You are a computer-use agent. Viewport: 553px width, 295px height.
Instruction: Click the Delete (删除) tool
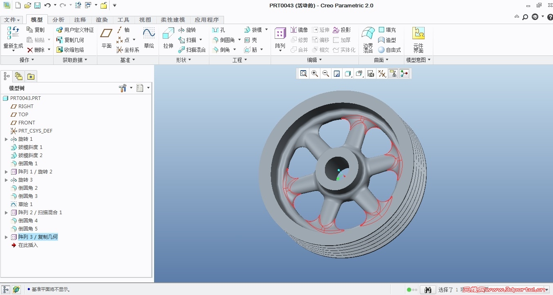click(x=36, y=50)
